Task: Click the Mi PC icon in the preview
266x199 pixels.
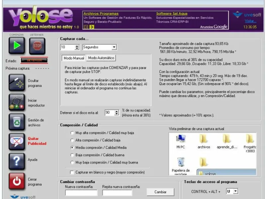Action: tap(181, 142)
